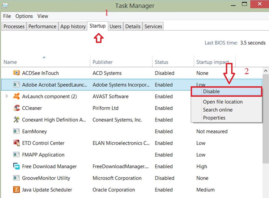Select Open file location menu entry

point(223,102)
